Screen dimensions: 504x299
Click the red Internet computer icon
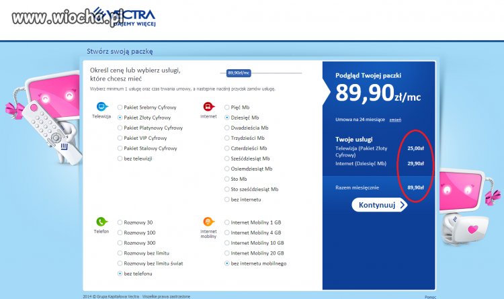click(x=208, y=106)
